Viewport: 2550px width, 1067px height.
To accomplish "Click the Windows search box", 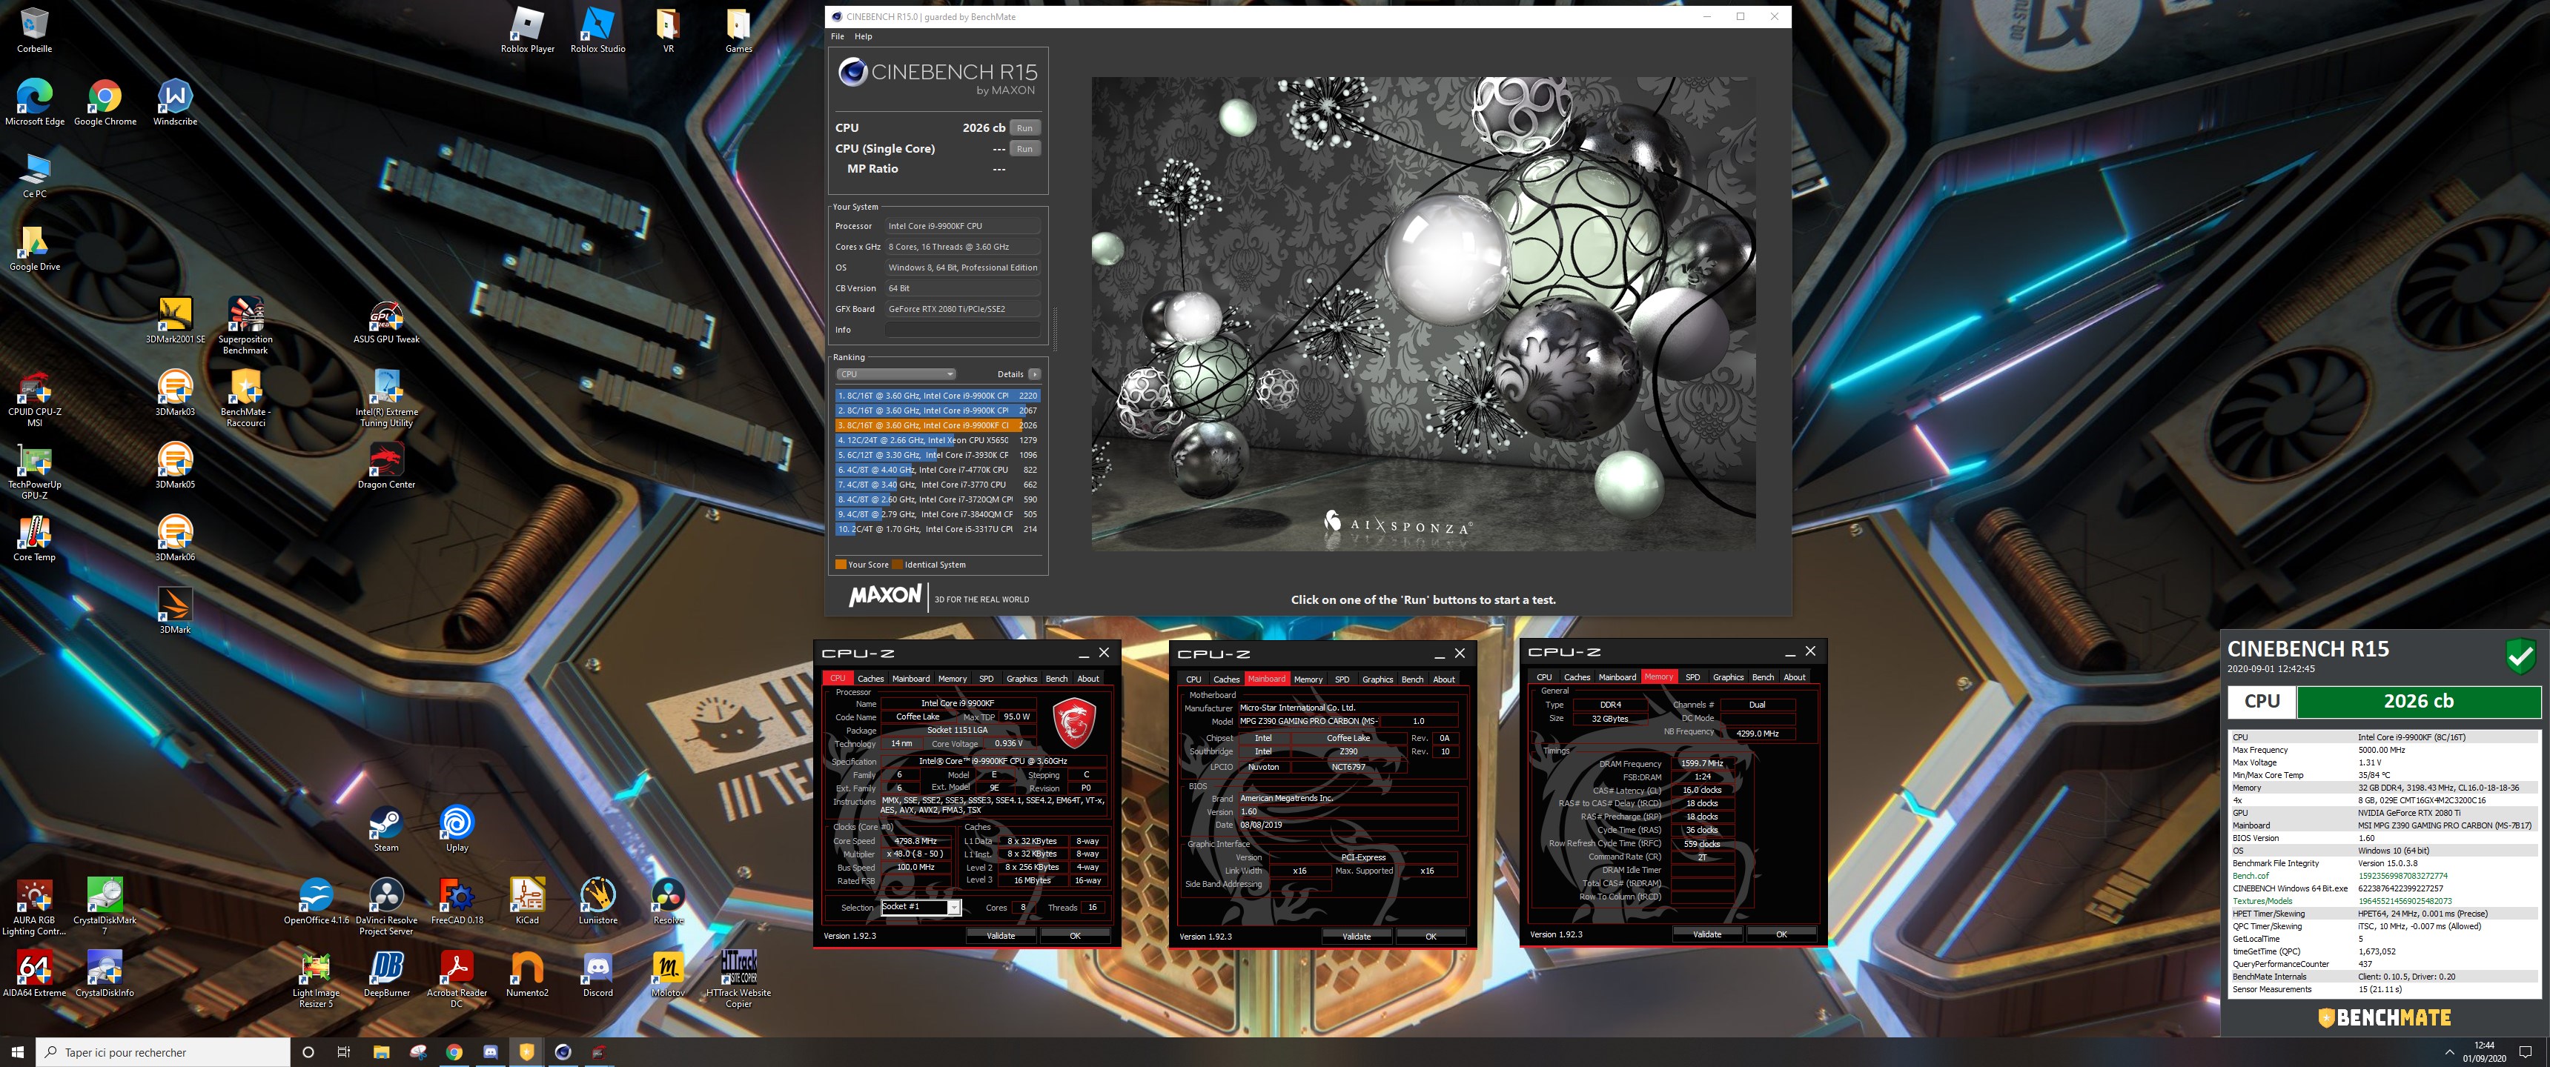I will pyautogui.click(x=163, y=1052).
